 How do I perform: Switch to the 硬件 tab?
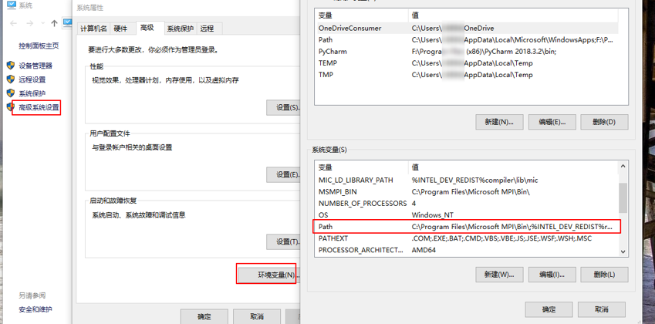[121, 29]
